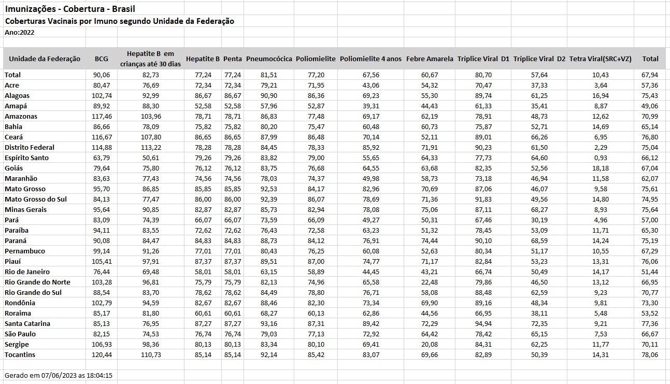Select the 'Tetra Viral(SRC+VZ)' header

(x=601, y=59)
